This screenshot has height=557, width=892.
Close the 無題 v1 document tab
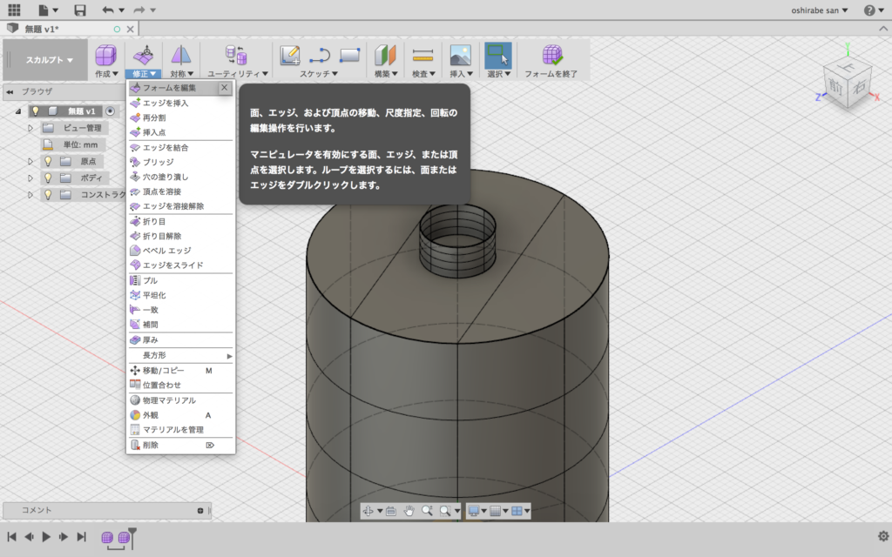point(131,29)
